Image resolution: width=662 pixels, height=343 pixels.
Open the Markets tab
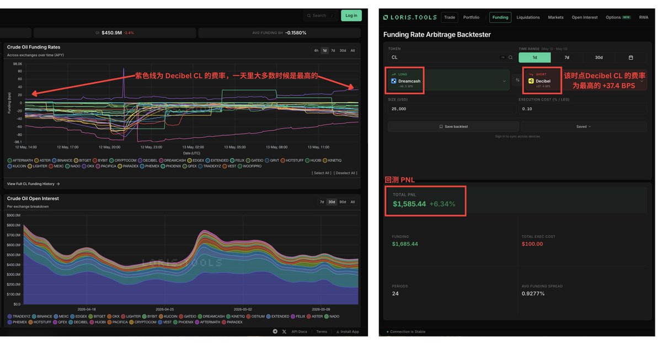[556, 18]
